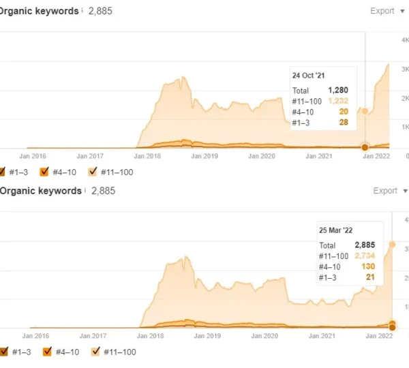Toggle the #11–100 checkbox under the top chart
Screen dimensions: 409x368
(x=93, y=172)
